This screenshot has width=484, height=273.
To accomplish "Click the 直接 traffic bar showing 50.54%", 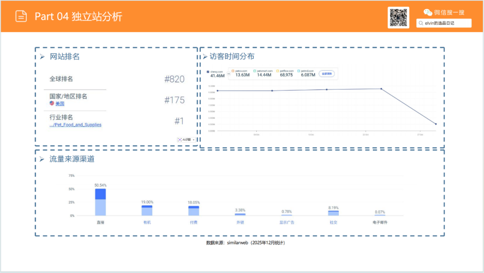I will click(x=99, y=201).
